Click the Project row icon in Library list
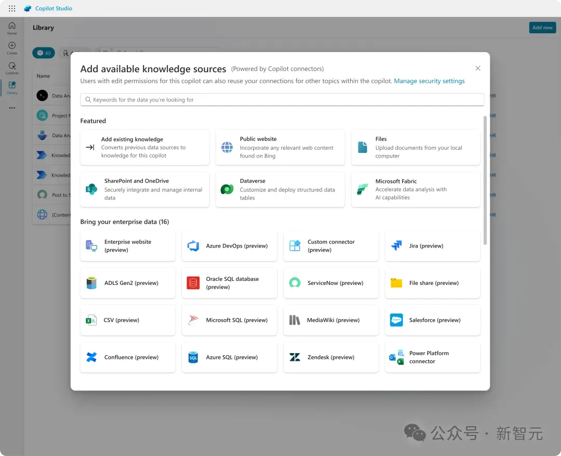Image resolution: width=561 pixels, height=456 pixels. [42, 115]
